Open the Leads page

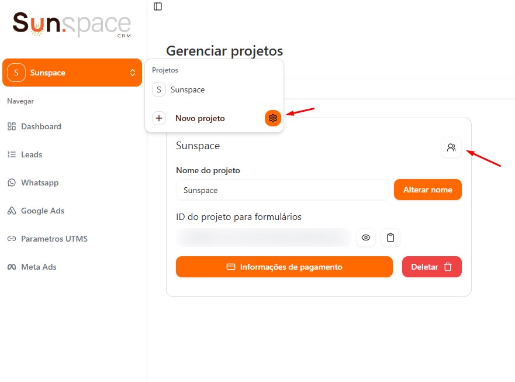click(32, 154)
